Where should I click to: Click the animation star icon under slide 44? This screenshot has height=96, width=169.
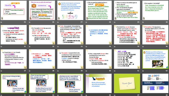tap(29, 95)
